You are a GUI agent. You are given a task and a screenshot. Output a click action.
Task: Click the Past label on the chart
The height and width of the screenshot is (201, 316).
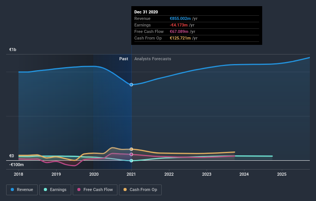click(124, 59)
